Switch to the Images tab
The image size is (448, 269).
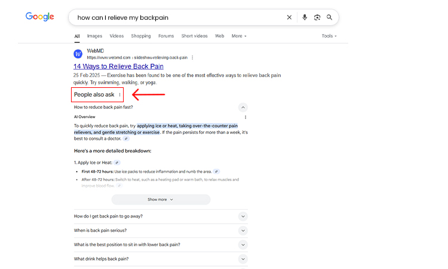click(x=94, y=36)
